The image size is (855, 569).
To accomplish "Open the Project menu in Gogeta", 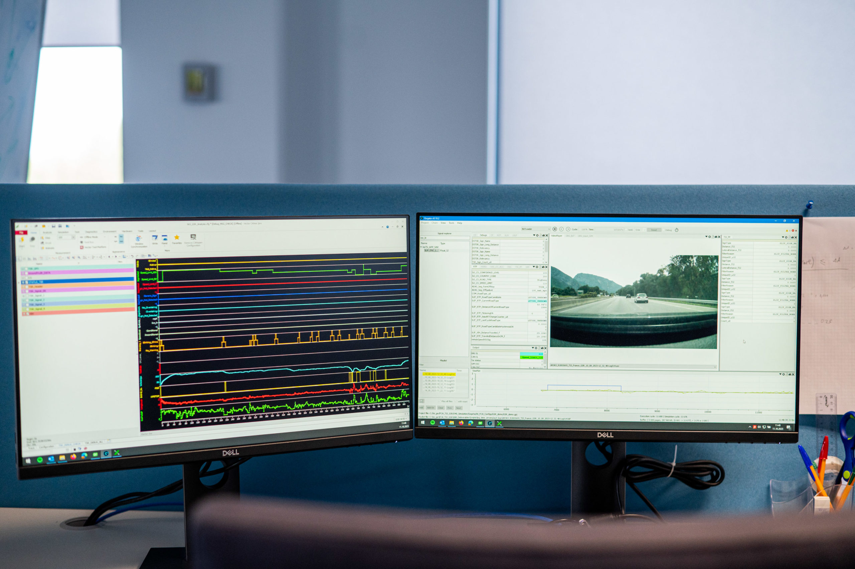I will tap(425, 223).
